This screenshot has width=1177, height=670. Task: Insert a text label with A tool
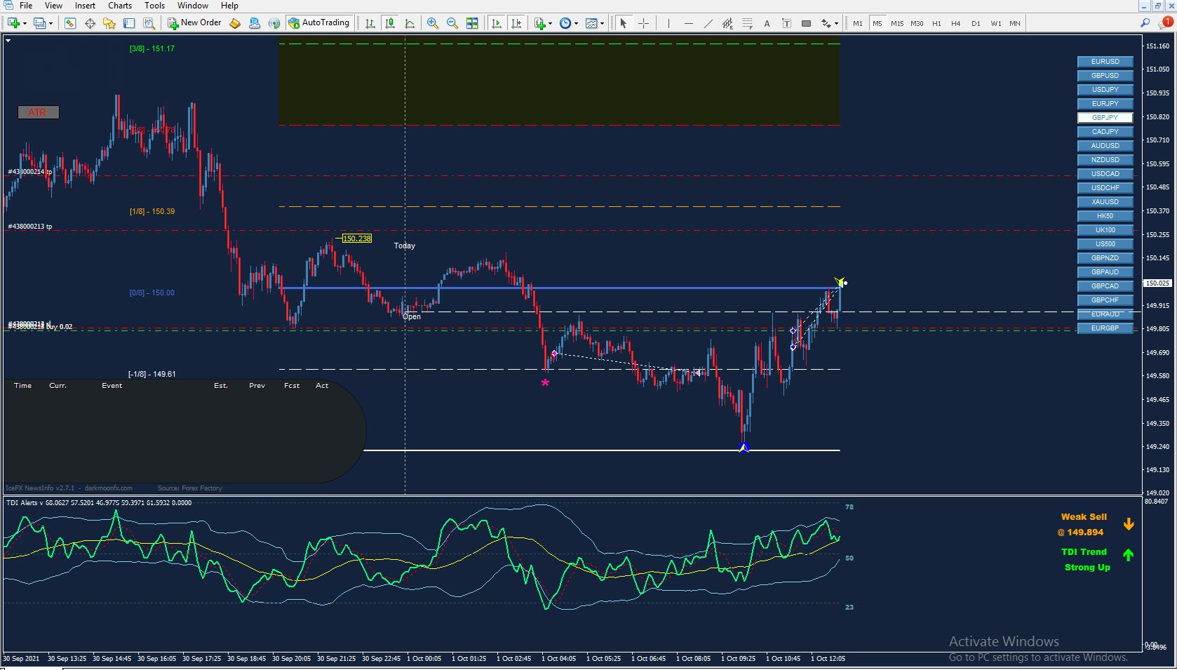pos(767,23)
